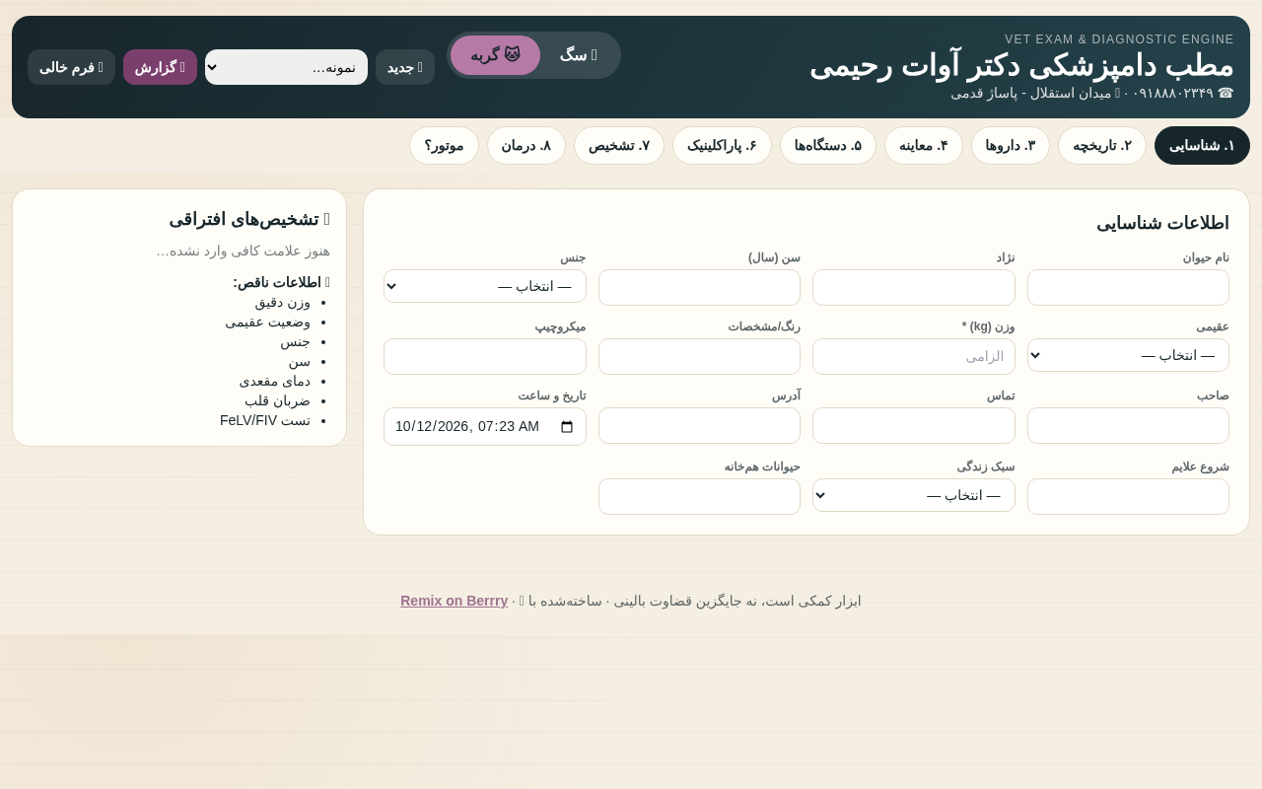
Task: Open the Remix on Berrry link
Action: 454,601
